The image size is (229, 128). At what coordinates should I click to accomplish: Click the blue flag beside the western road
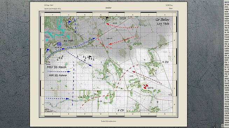(x=48, y=50)
